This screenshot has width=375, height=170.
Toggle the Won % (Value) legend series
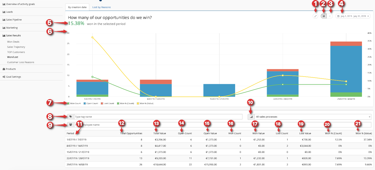tap(145, 103)
